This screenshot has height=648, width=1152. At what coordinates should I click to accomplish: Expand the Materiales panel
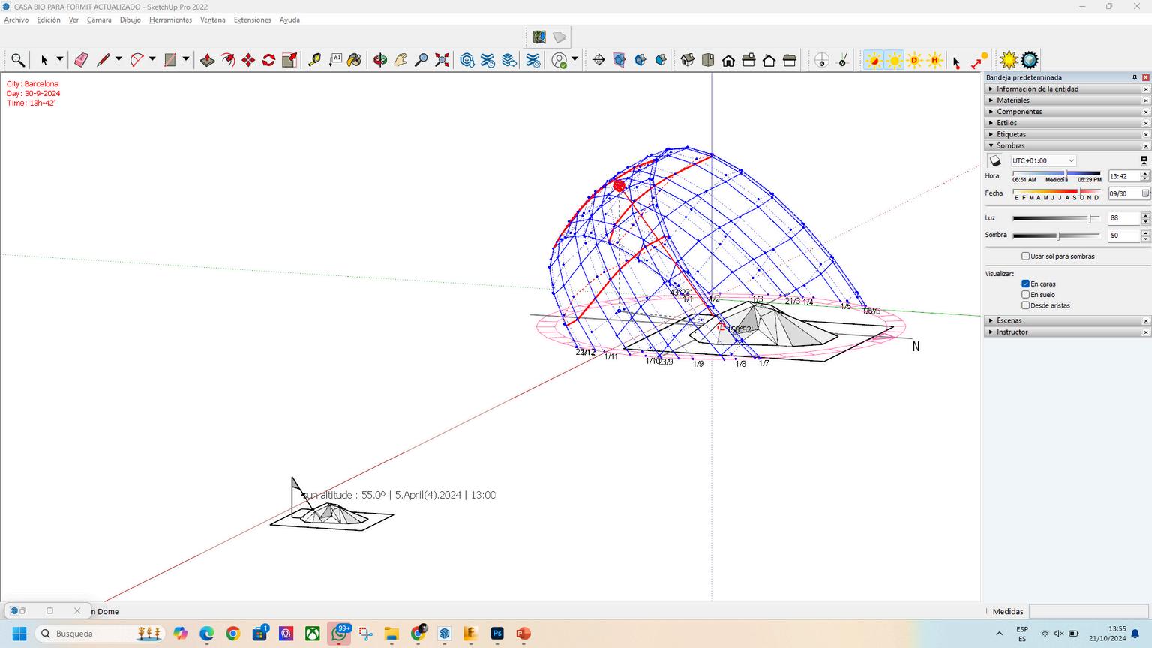[x=1012, y=100]
